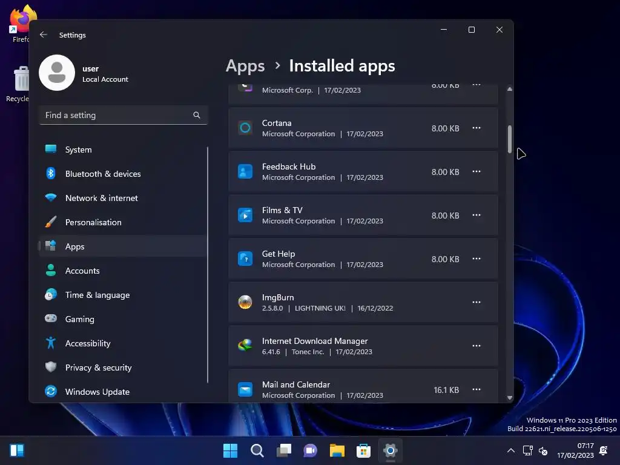
Task: Open the more options menu for Feedback Hub
Action: pos(477,171)
